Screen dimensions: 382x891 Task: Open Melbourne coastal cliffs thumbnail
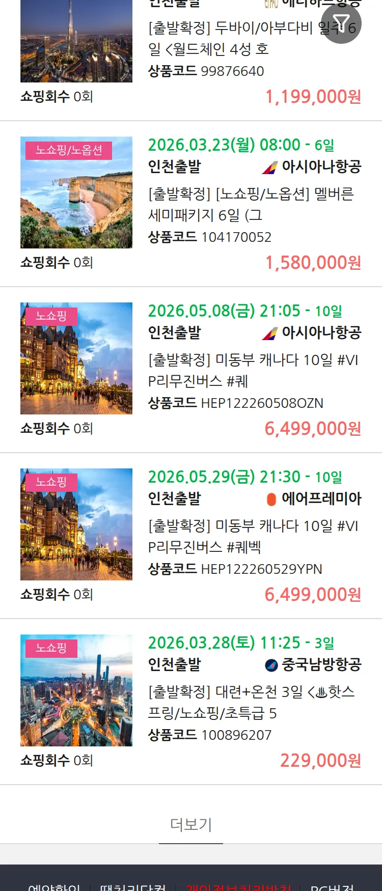tap(76, 192)
